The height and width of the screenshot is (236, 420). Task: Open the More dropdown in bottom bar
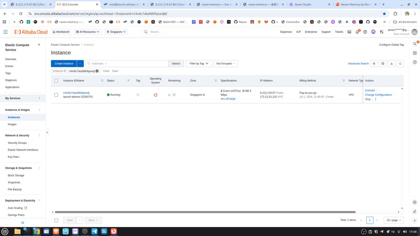(93, 220)
